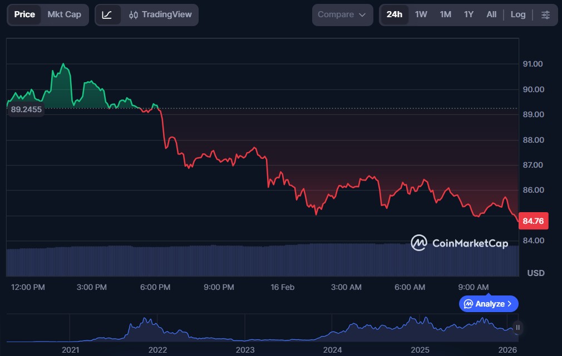
Task: Click the red 84.76 current price label
Action: 533,221
